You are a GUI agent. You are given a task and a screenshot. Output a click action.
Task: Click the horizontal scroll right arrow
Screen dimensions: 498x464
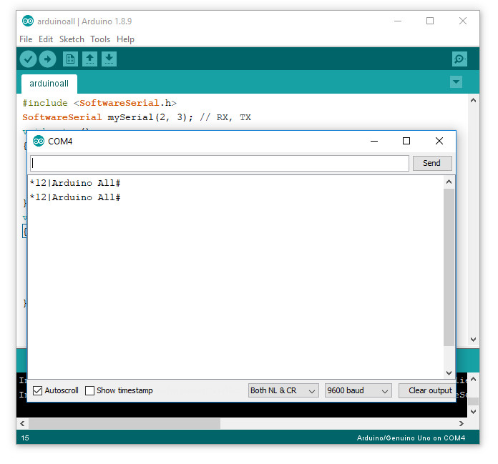462,424
